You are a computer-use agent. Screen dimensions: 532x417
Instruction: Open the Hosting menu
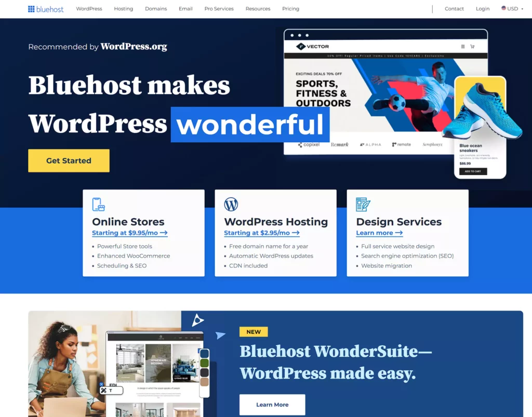tap(124, 9)
